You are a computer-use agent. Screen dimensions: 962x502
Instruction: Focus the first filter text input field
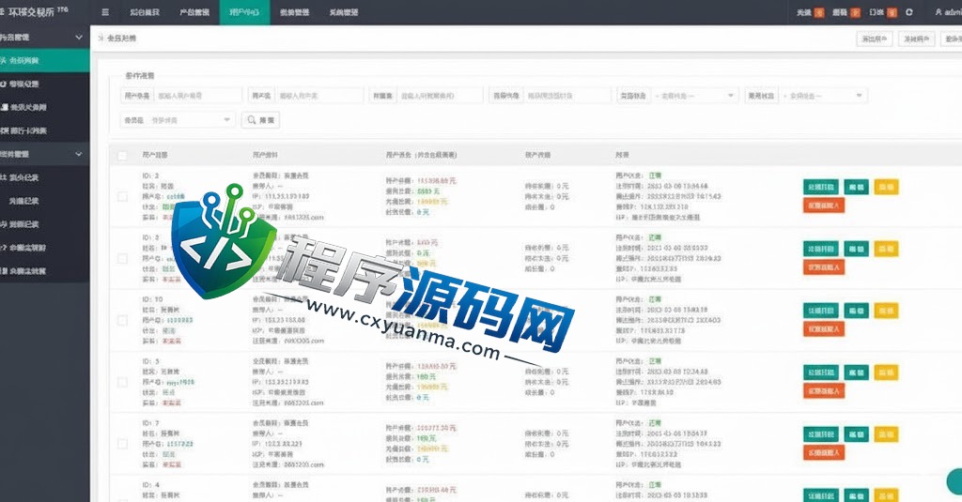pos(197,96)
